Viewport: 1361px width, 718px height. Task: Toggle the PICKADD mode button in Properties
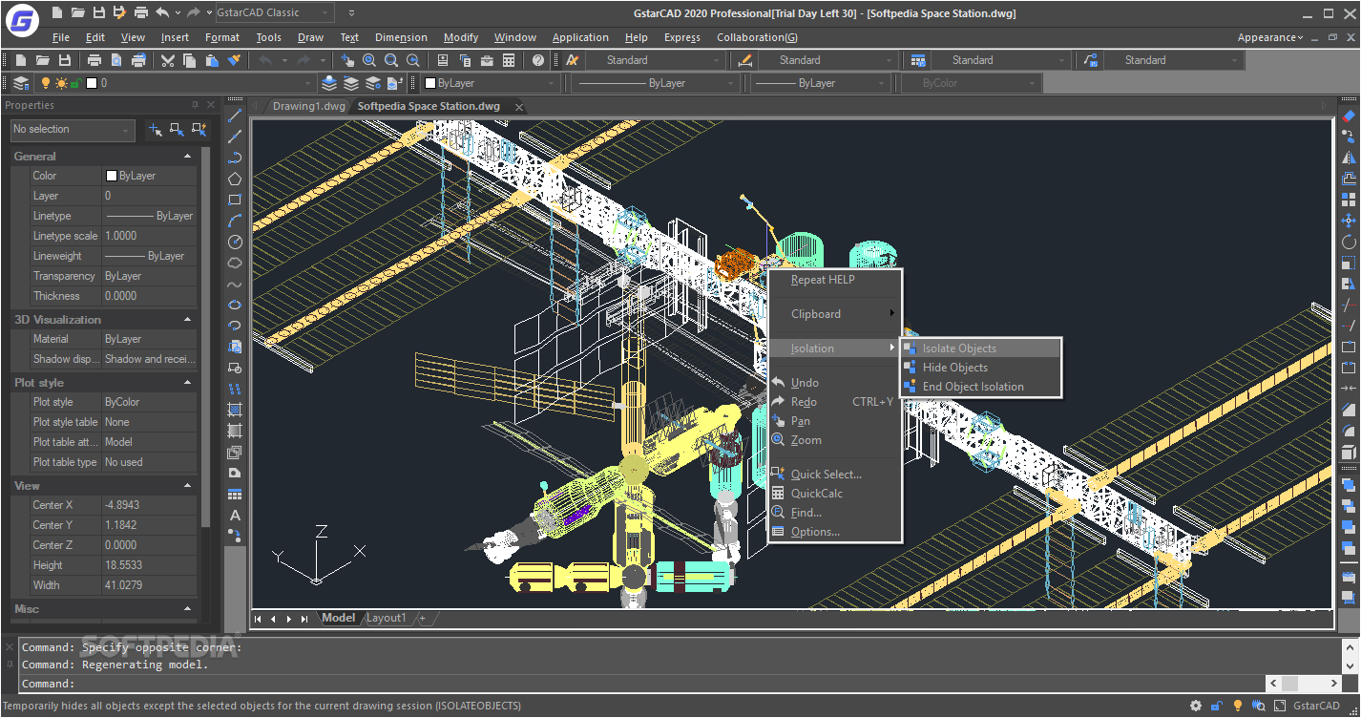pos(155,129)
